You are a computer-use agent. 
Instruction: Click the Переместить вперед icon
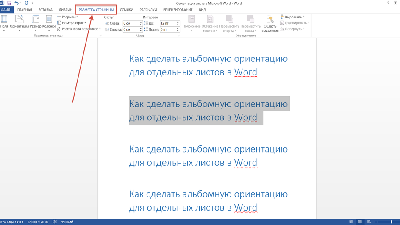pyautogui.click(x=229, y=19)
